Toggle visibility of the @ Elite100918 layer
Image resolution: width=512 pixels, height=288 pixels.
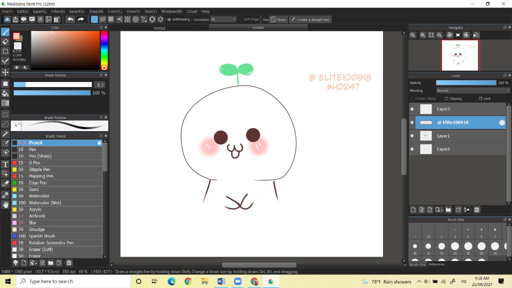[x=412, y=122]
